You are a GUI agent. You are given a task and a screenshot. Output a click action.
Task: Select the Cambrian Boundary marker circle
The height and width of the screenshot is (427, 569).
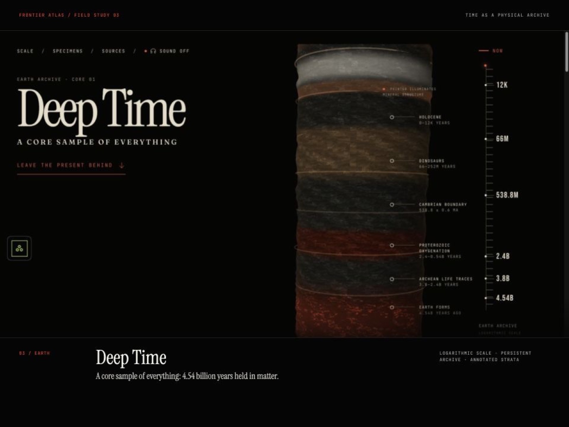point(392,205)
